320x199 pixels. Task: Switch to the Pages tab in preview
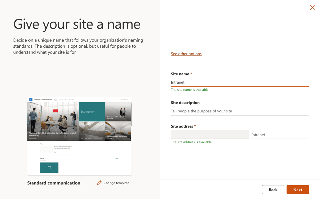coord(66,100)
